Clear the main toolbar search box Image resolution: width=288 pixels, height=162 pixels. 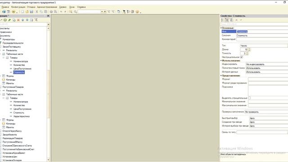click(105, 12)
